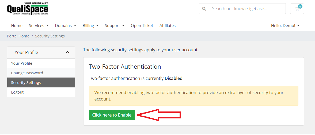Select Open Ticket in navigation bar
315x135 pixels.
point(142,26)
